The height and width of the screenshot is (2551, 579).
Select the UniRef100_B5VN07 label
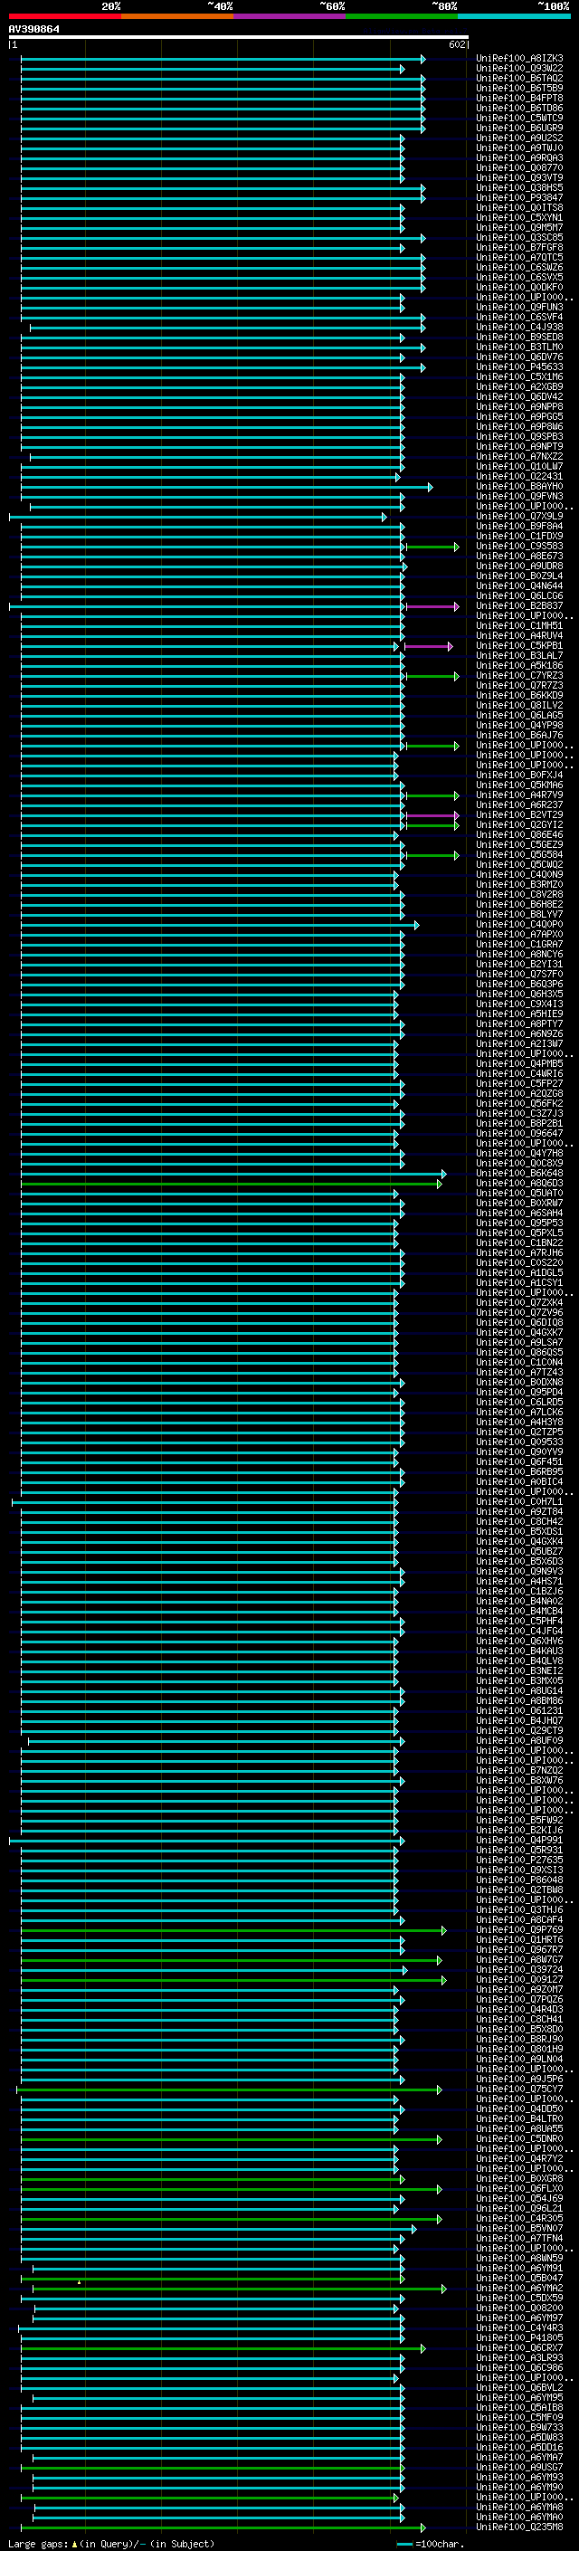(519, 2229)
